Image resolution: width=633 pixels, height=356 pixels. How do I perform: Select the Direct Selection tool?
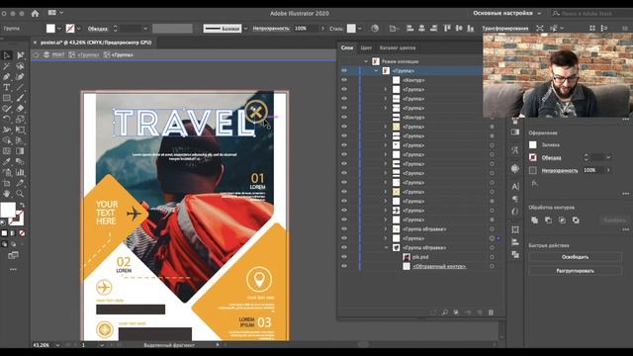[x=20, y=55]
